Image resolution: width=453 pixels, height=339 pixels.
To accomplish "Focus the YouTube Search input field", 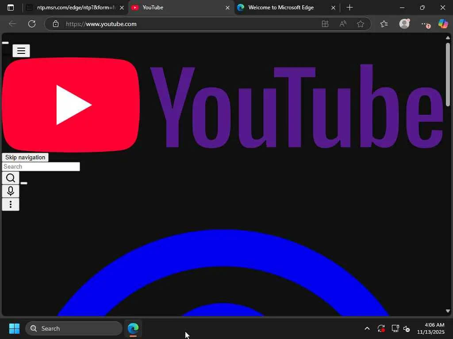I will [41, 166].
